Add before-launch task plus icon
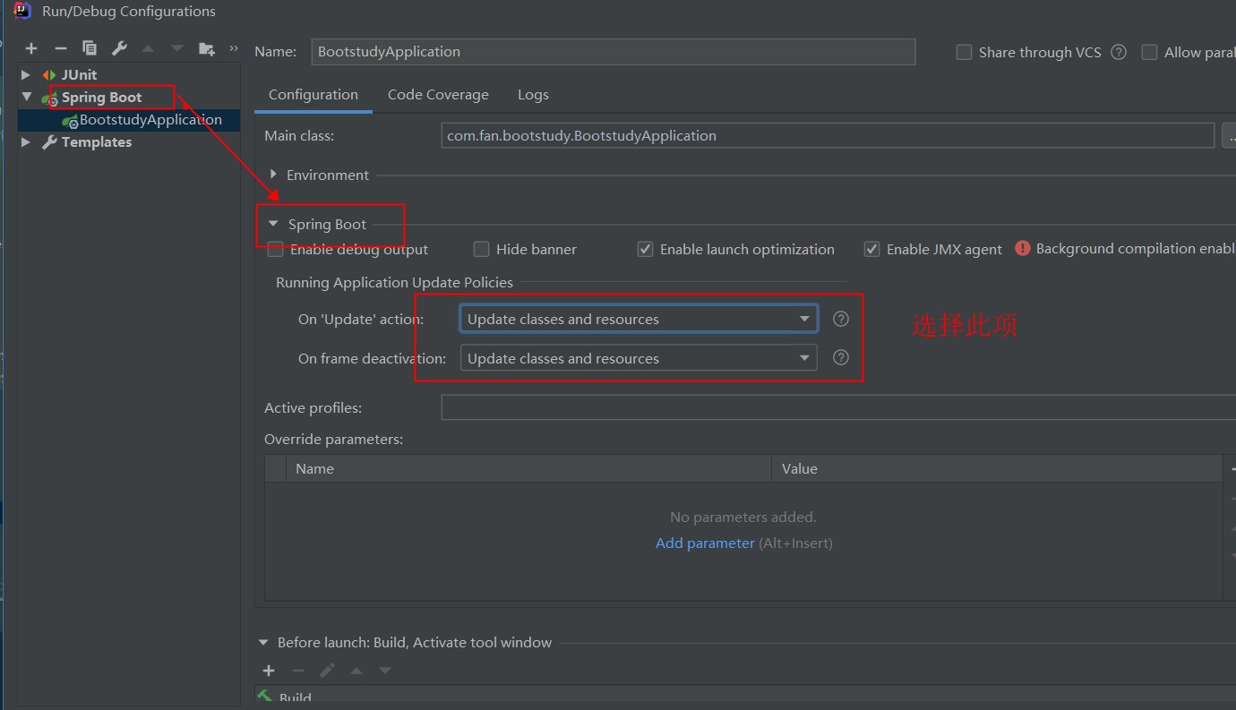Viewport: 1236px width, 710px height. [268, 671]
